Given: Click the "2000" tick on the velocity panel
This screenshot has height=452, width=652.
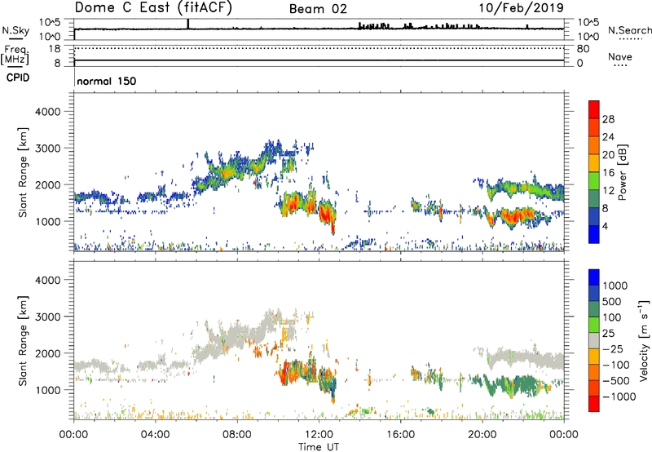Looking at the screenshot, I should coord(48,353).
